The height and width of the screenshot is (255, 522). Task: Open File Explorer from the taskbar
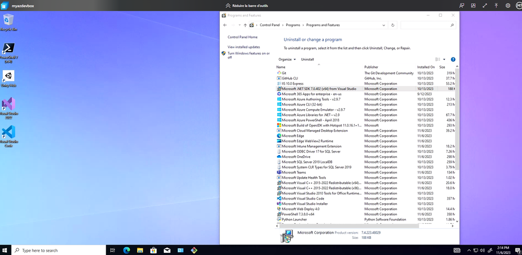(x=140, y=250)
